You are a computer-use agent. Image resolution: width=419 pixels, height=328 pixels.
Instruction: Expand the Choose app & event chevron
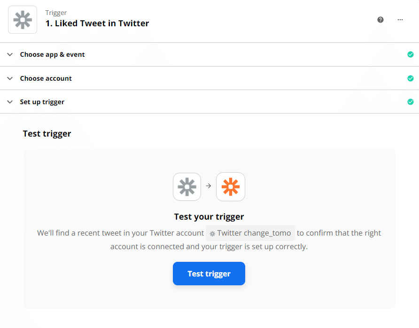(x=10, y=54)
